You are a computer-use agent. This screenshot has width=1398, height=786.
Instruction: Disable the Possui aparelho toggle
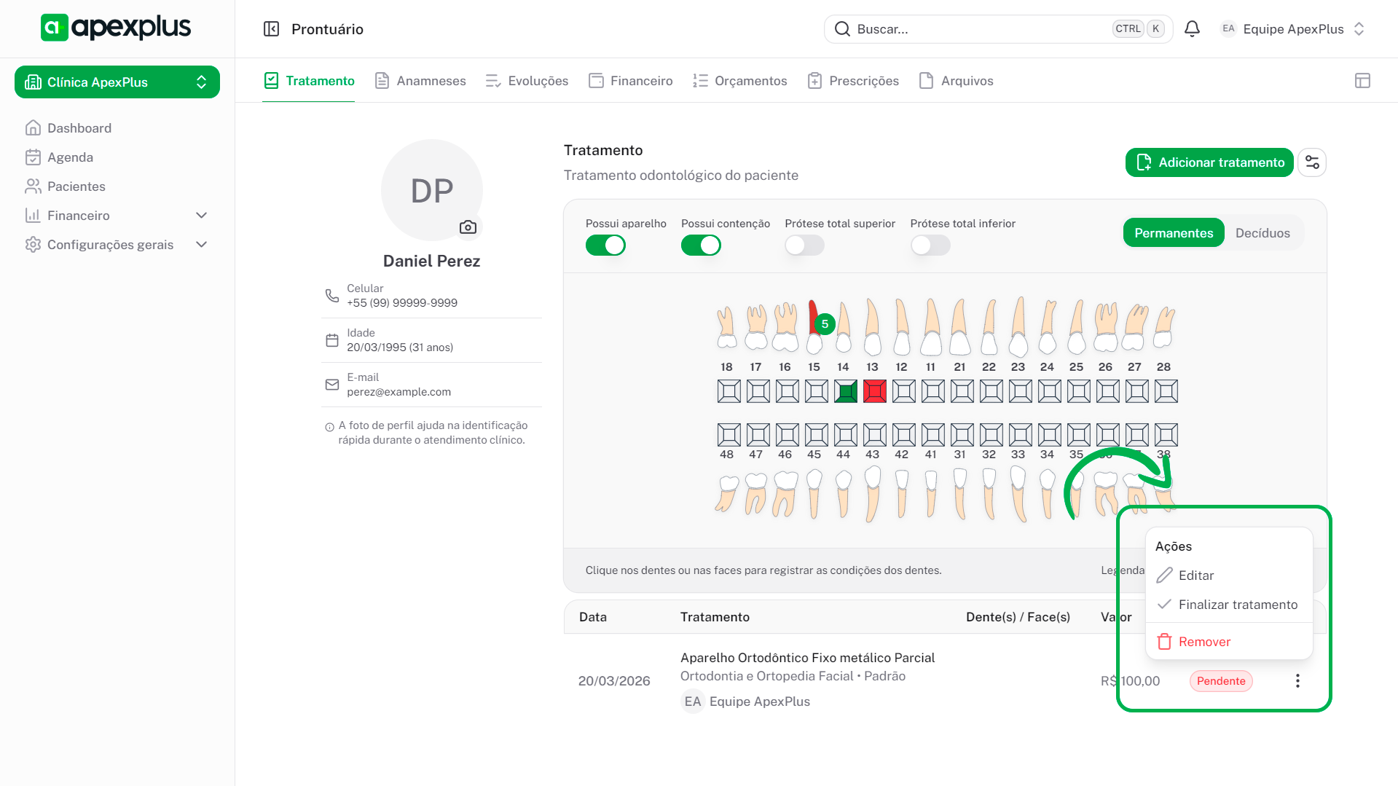(x=605, y=245)
